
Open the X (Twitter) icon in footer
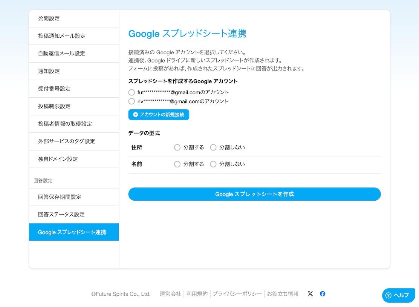[x=310, y=294]
